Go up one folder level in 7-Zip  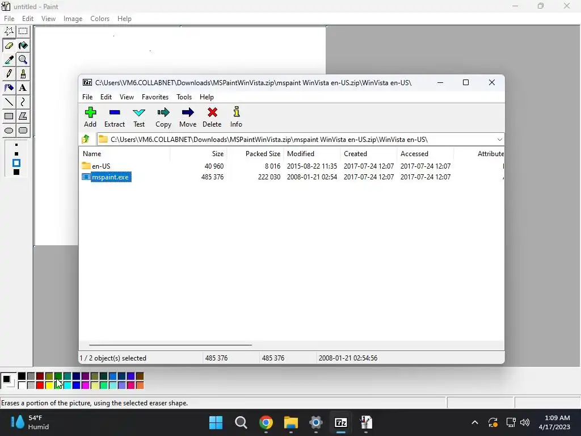pyautogui.click(x=86, y=140)
